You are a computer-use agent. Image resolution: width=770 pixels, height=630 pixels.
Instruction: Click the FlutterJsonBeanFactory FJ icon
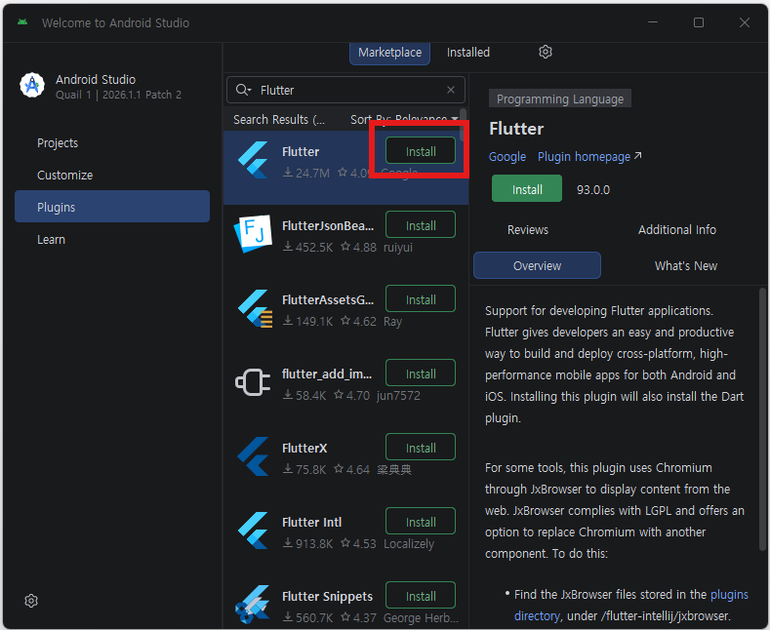coord(254,233)
